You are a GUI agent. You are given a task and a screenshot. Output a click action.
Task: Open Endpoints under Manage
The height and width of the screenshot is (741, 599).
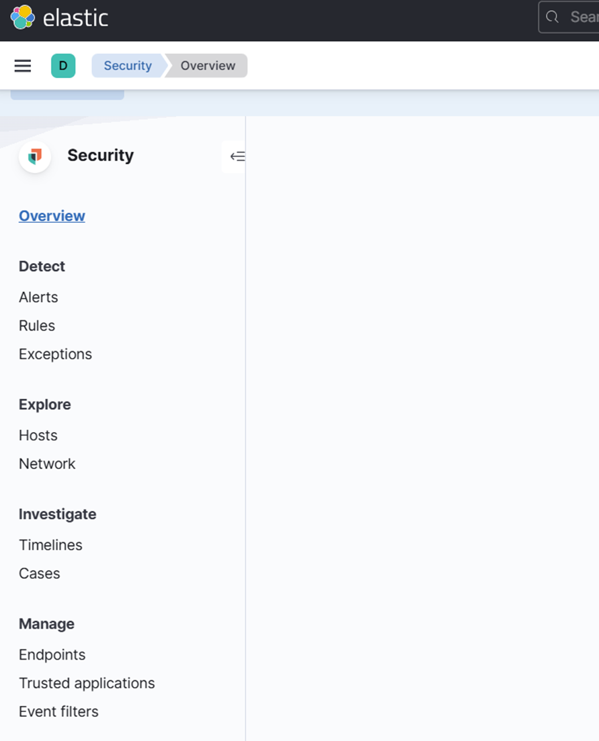pyautogui.click(x=52, y=655)
